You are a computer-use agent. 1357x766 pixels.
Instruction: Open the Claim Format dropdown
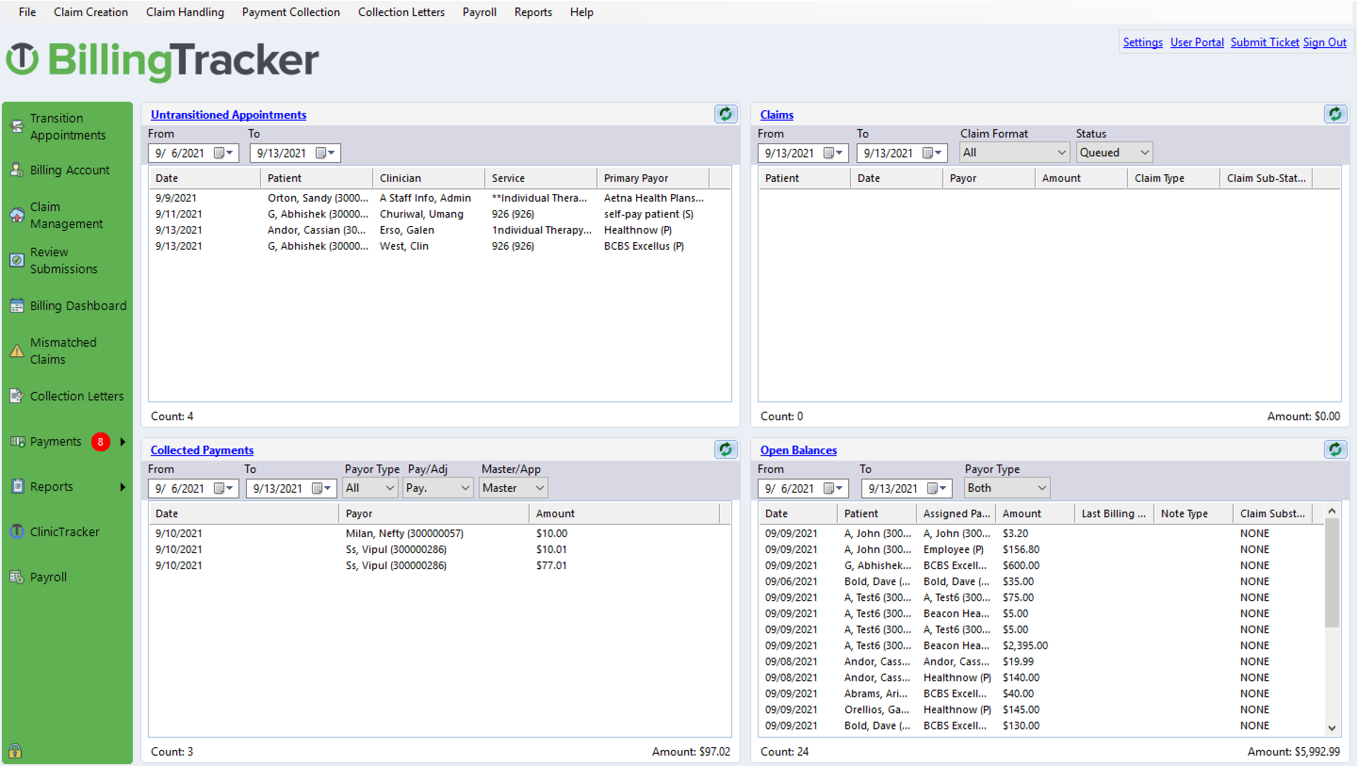(x=1014, y=152)
